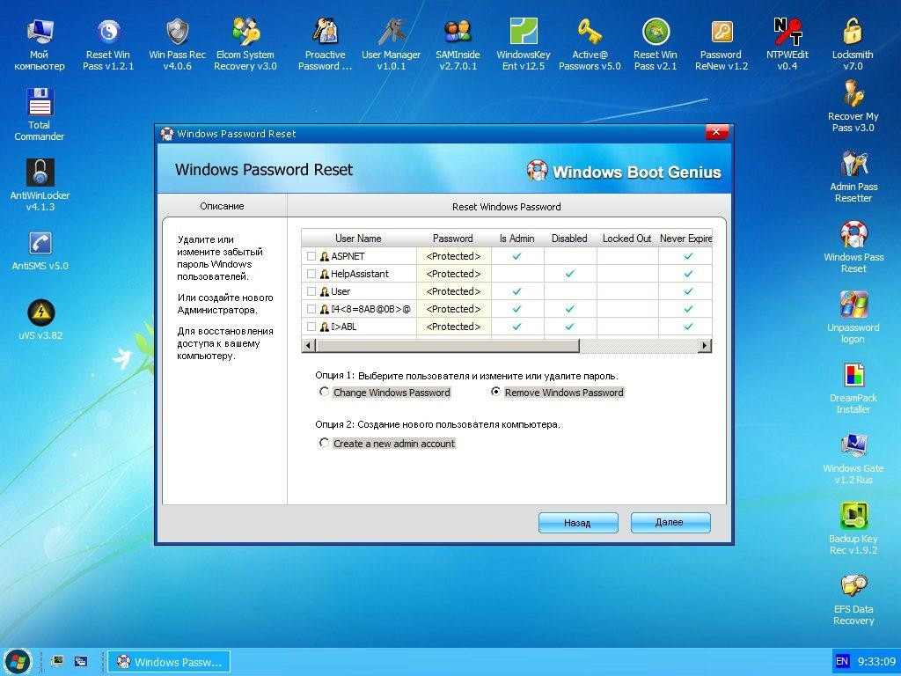Open the Locksmith v7.0 icon
Image resolution: width=901 pixels, height=676 pixels.
point(853,44)
